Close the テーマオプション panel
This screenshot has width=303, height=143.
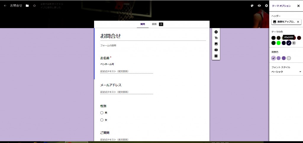click(x=298, y=6)
